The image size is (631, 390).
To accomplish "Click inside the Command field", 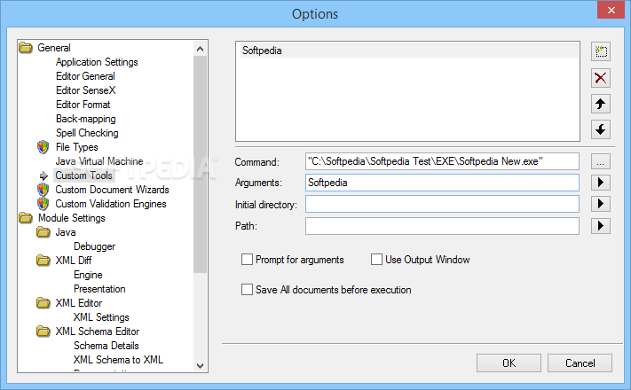I will point(442,161).
